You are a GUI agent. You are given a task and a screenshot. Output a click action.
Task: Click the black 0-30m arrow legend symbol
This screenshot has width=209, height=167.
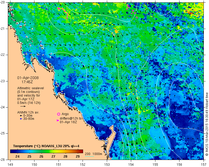coord(21,116)
